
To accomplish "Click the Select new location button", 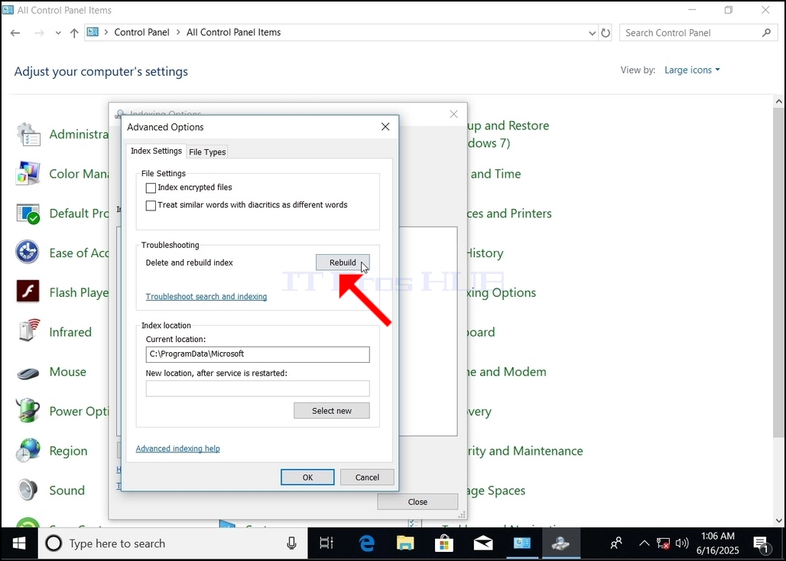I will 331,410.
